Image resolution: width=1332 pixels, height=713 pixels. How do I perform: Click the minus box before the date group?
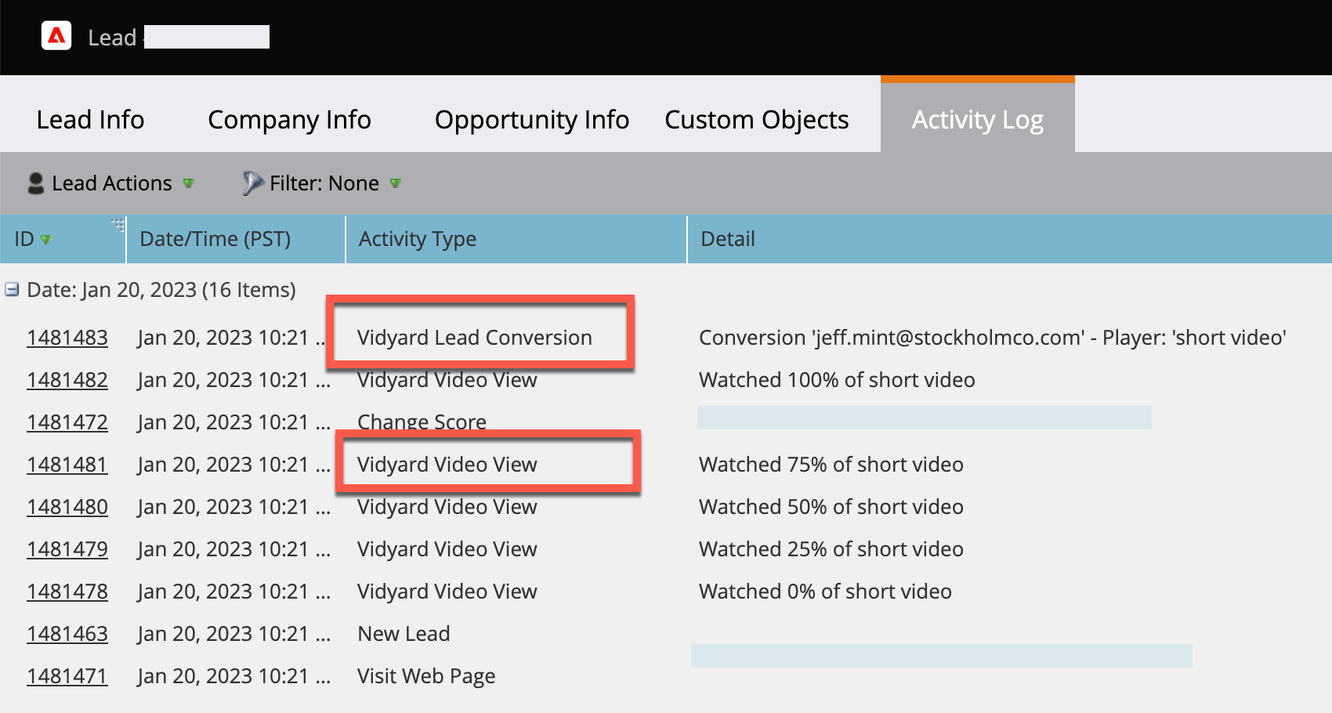(x=11, y=289)
